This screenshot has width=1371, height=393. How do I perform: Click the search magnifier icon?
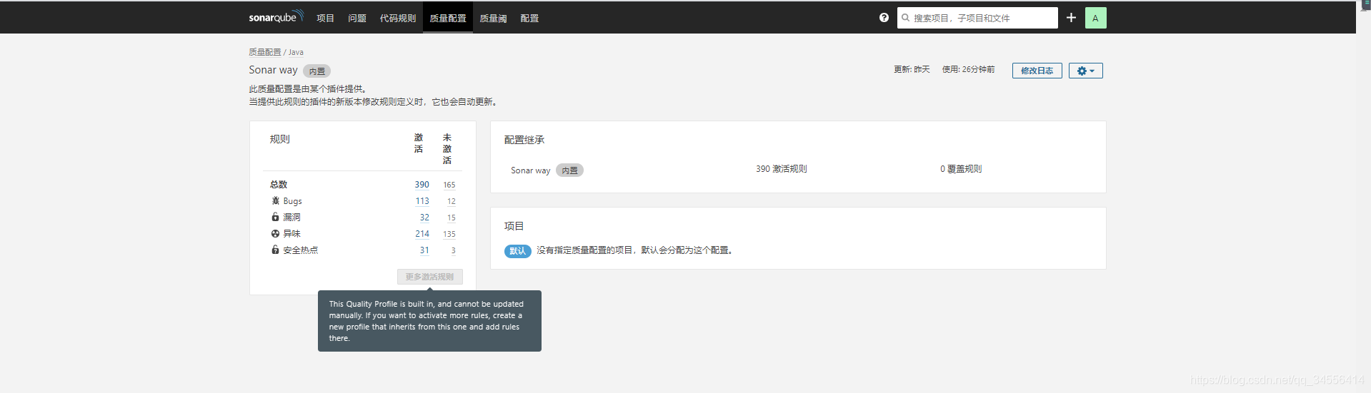coord(906,18)
